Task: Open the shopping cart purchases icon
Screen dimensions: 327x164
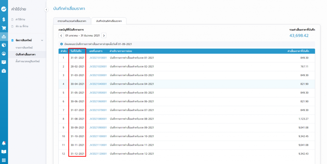Action: click(4, 28)
